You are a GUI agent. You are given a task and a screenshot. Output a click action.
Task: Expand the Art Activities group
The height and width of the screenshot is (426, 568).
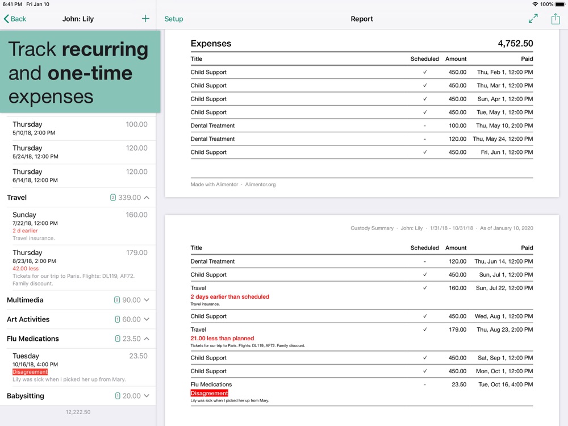click(147, 319)
